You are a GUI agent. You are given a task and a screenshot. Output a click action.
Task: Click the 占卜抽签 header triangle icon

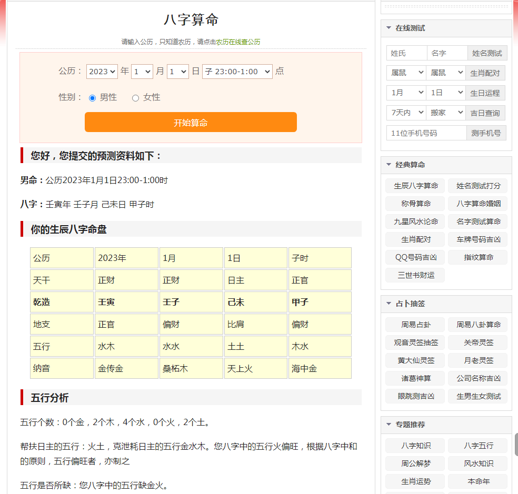[388, 304]
